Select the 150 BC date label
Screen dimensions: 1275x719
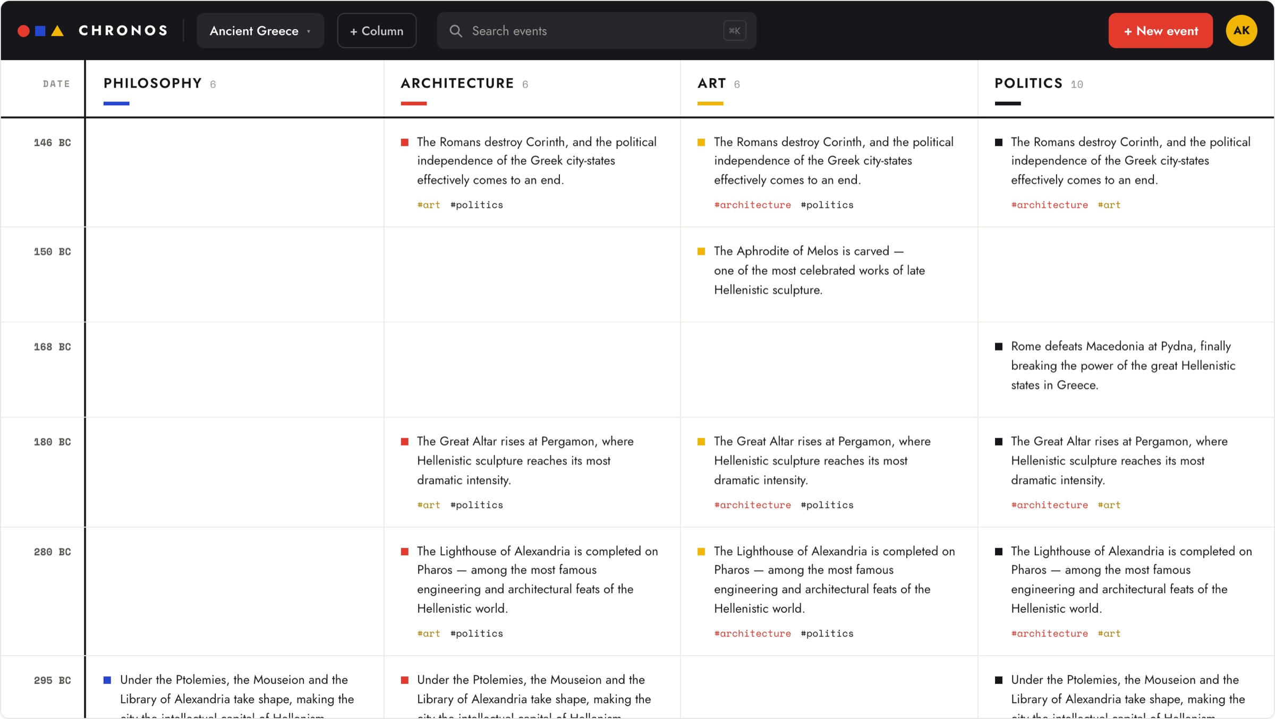52,252
